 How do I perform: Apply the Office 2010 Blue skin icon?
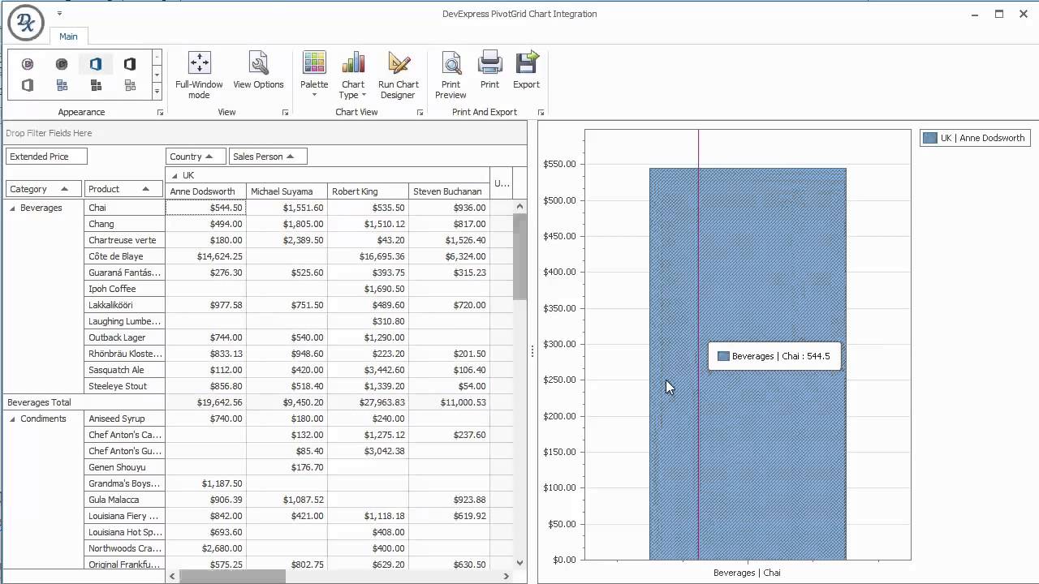pyautogui.click(x=62, y=85)
